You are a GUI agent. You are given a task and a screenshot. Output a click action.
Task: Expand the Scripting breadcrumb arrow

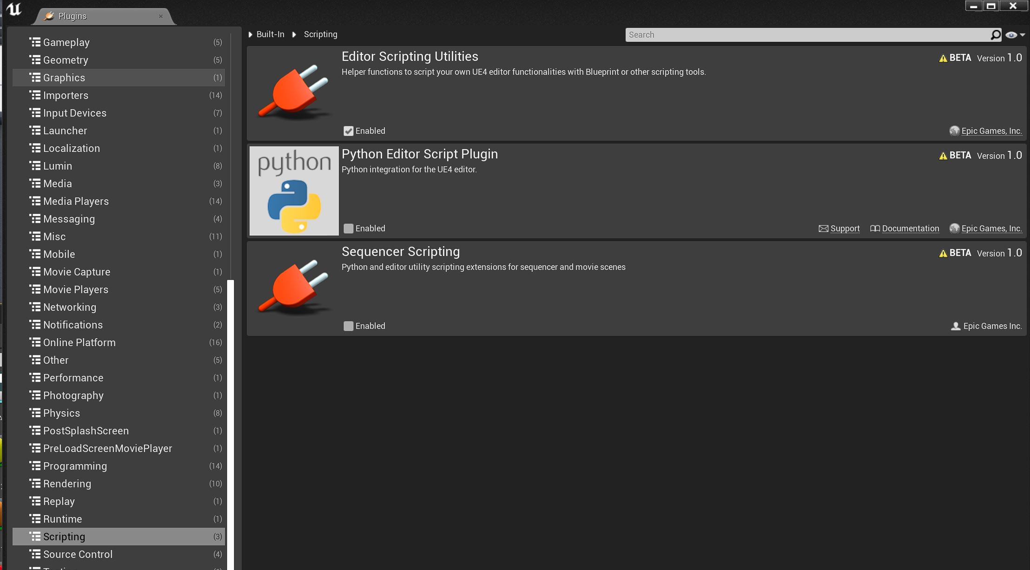click(x=294, y=34)
